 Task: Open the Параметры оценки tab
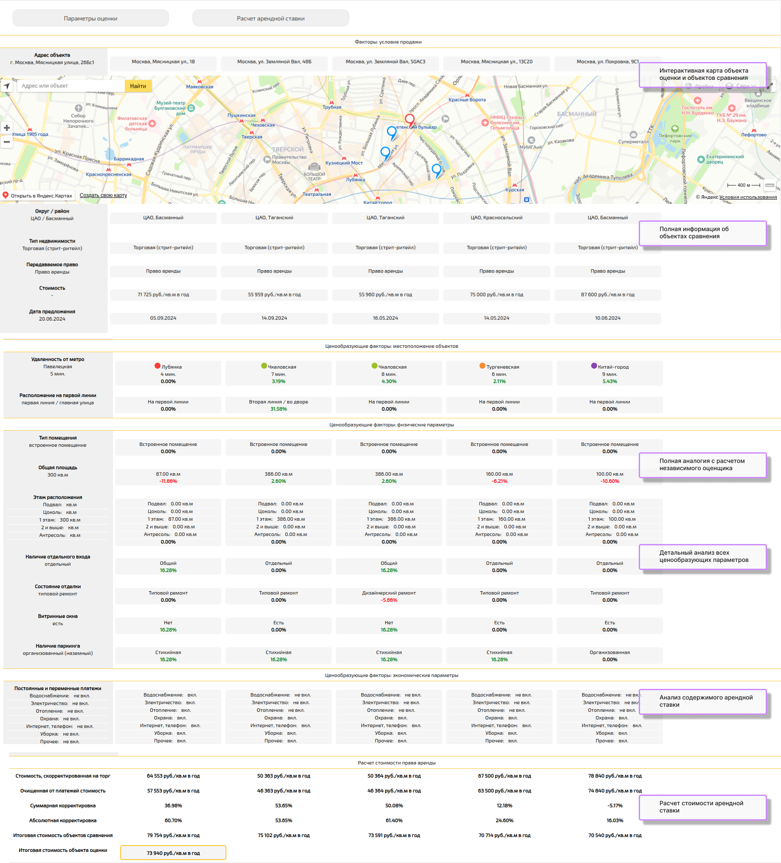pos(90,18)
